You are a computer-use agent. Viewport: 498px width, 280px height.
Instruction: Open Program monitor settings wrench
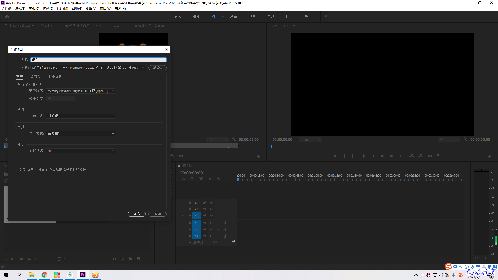tap(465, 139)
